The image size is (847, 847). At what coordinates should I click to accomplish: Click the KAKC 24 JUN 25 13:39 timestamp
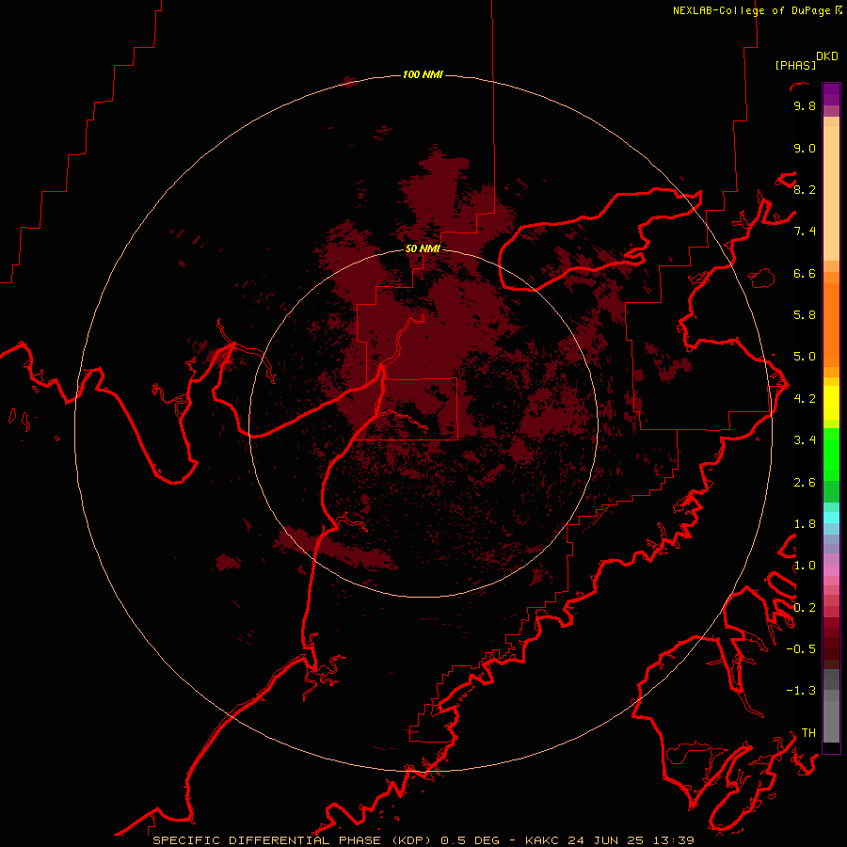(x=610, y=840)
